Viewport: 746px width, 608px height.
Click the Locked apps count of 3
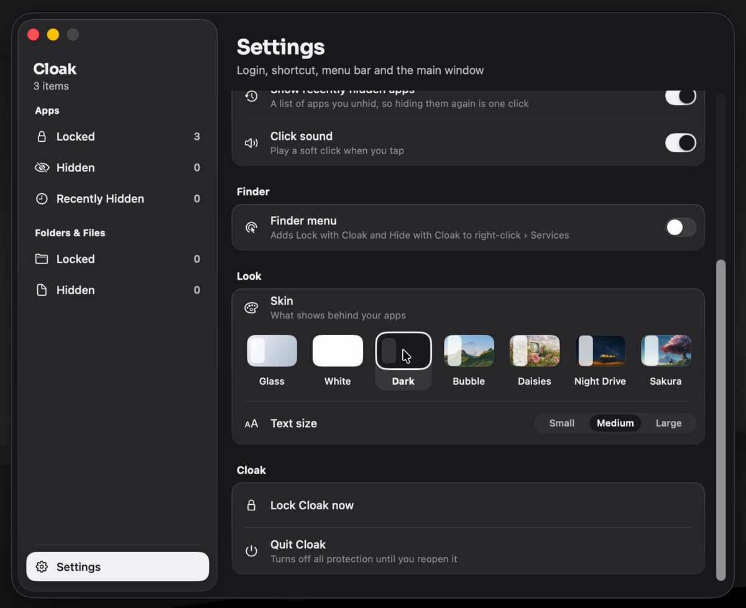pos(197,137)
